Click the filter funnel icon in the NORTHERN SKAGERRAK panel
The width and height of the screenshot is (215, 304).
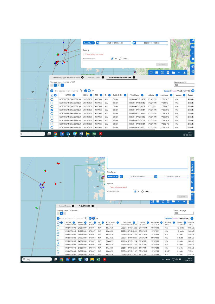52,91
